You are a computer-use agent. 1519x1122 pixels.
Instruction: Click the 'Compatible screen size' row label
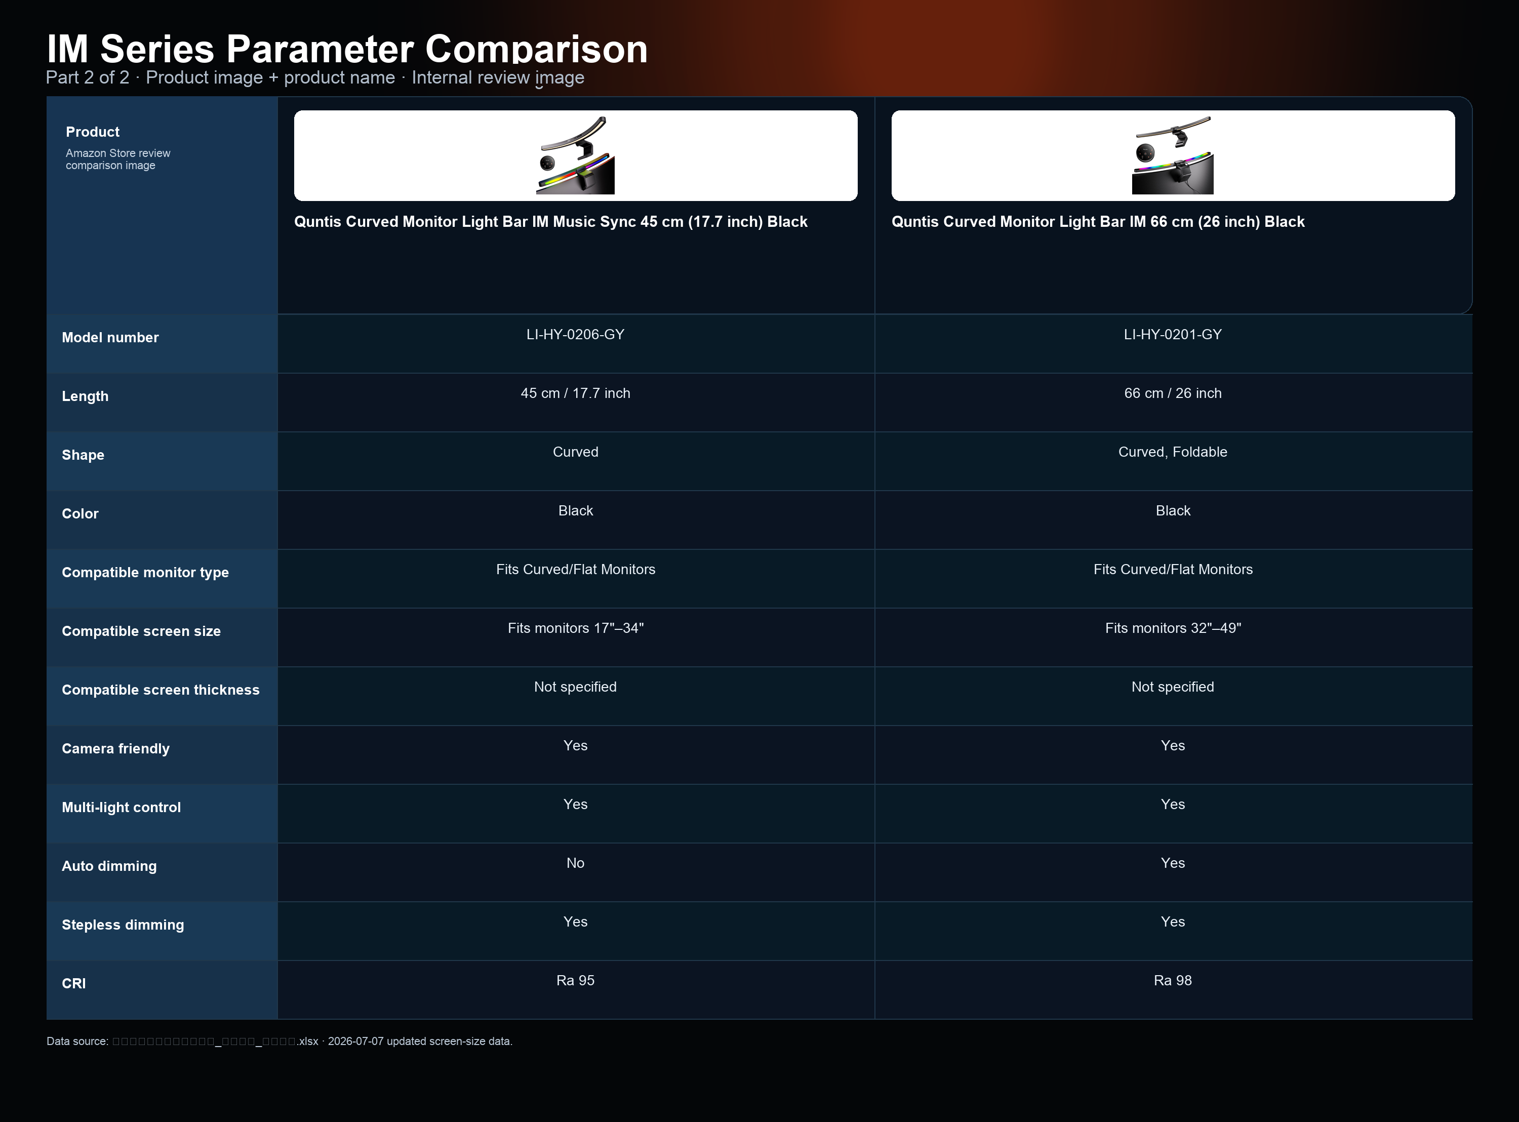coord(141,631)
